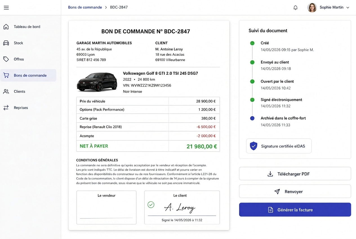Click the -2 000,00 € amount
356x239 pixels.
point(206,136)
